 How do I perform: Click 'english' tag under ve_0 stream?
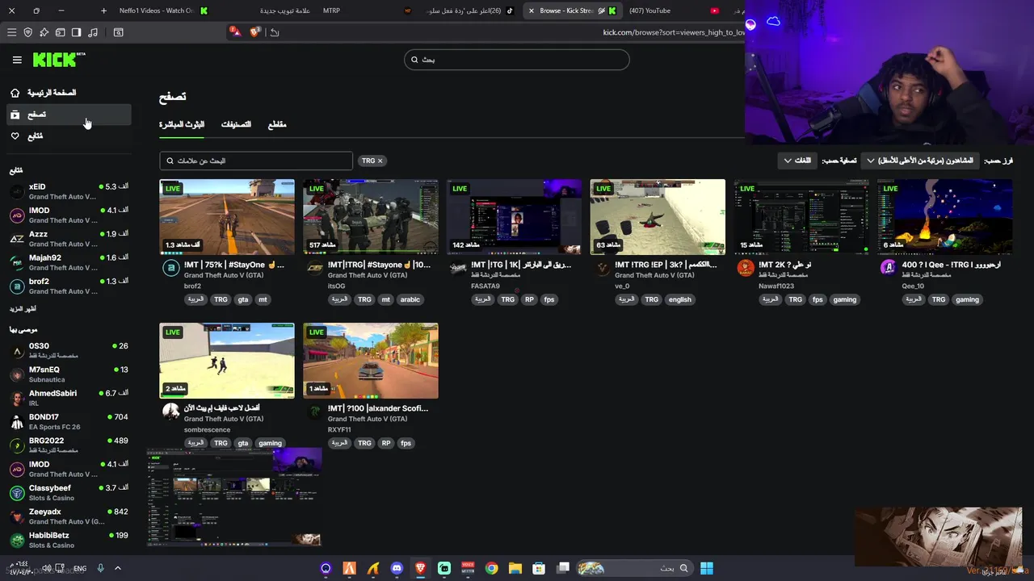(x=679, y=299)
